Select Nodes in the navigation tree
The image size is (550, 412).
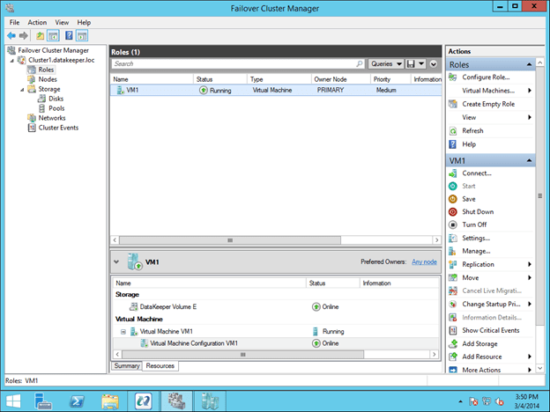click(x=48, y=79)
